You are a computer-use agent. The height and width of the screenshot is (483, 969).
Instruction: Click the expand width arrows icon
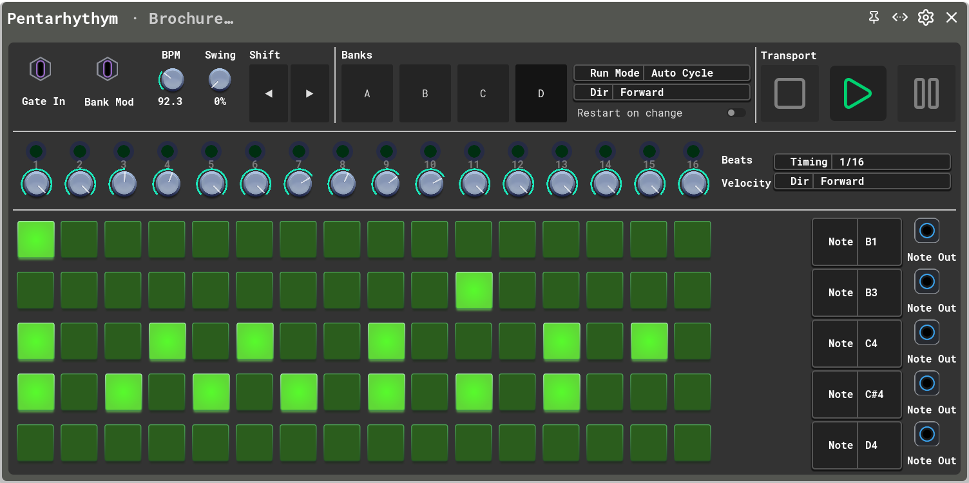[900, 18]
